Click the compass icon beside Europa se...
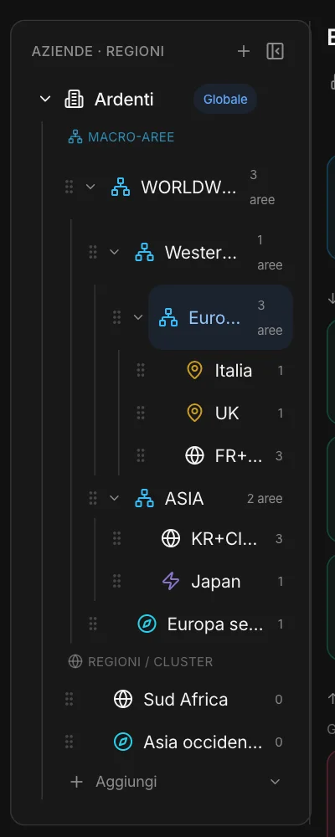The height and width of the screenshot is (837, 335). pos(147,624)
